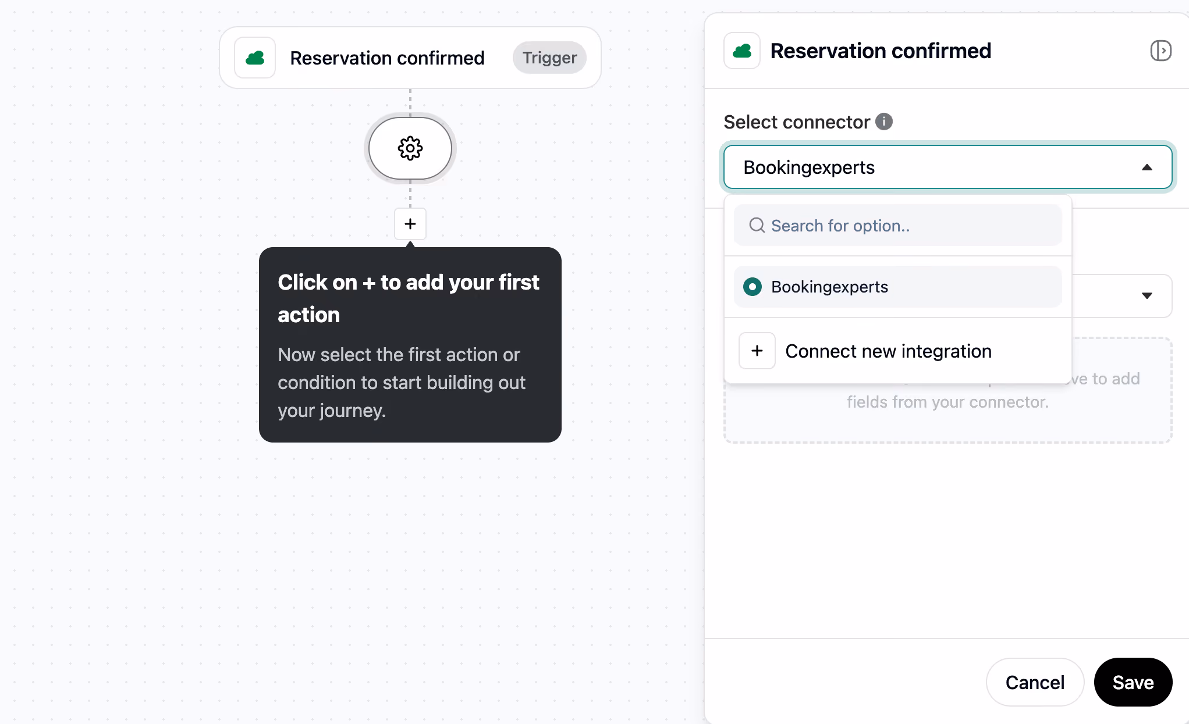Collapse the side panel with sidebar icon
Screen dimensions: 1189x724
point(1160,51)
